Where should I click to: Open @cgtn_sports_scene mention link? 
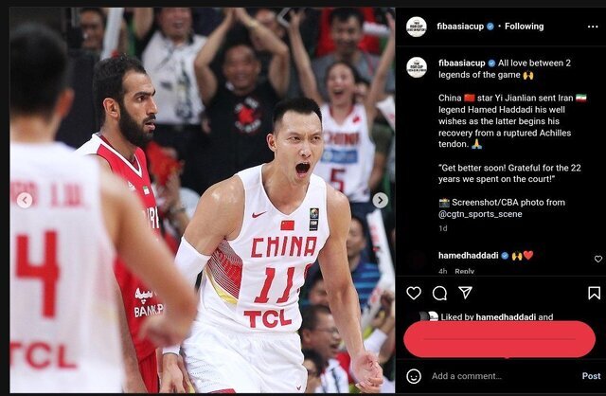(480, 214)
